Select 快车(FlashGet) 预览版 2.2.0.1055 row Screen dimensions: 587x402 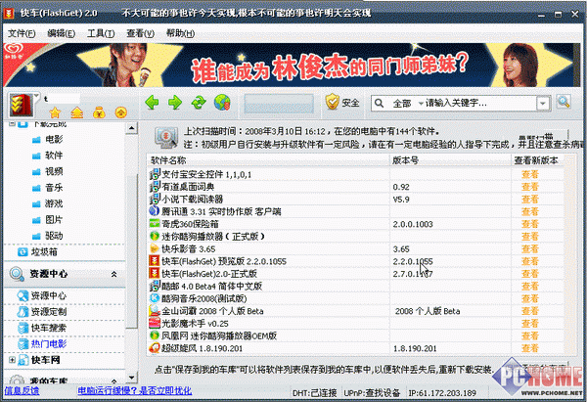click(356, 261)
